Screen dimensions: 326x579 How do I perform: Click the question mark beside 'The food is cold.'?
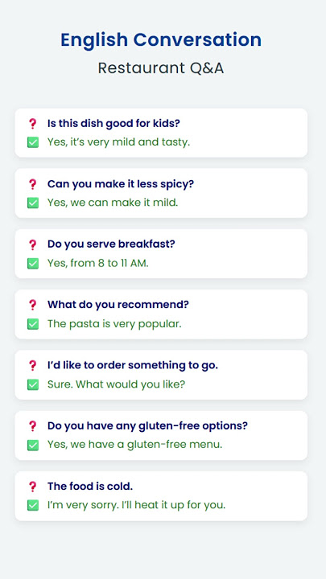click(x=33, y=487)
